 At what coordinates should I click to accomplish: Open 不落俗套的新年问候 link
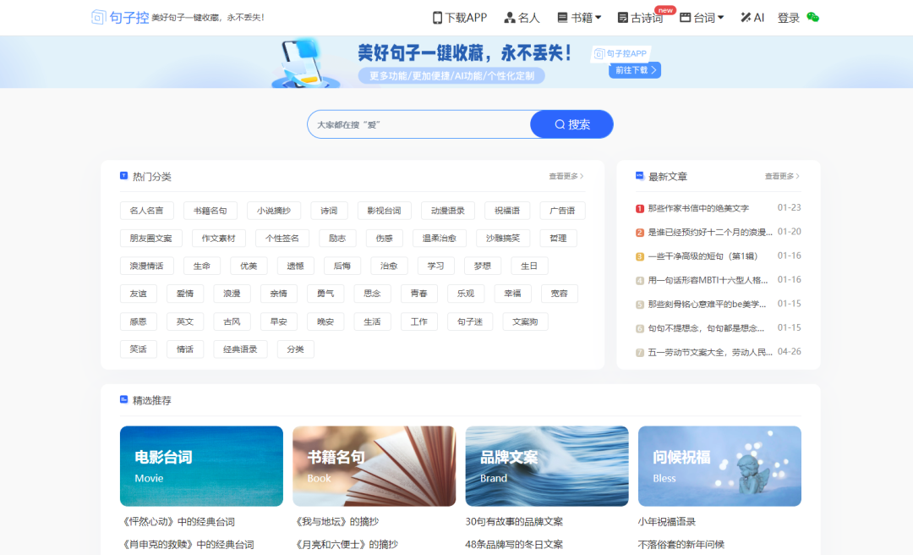681,545
